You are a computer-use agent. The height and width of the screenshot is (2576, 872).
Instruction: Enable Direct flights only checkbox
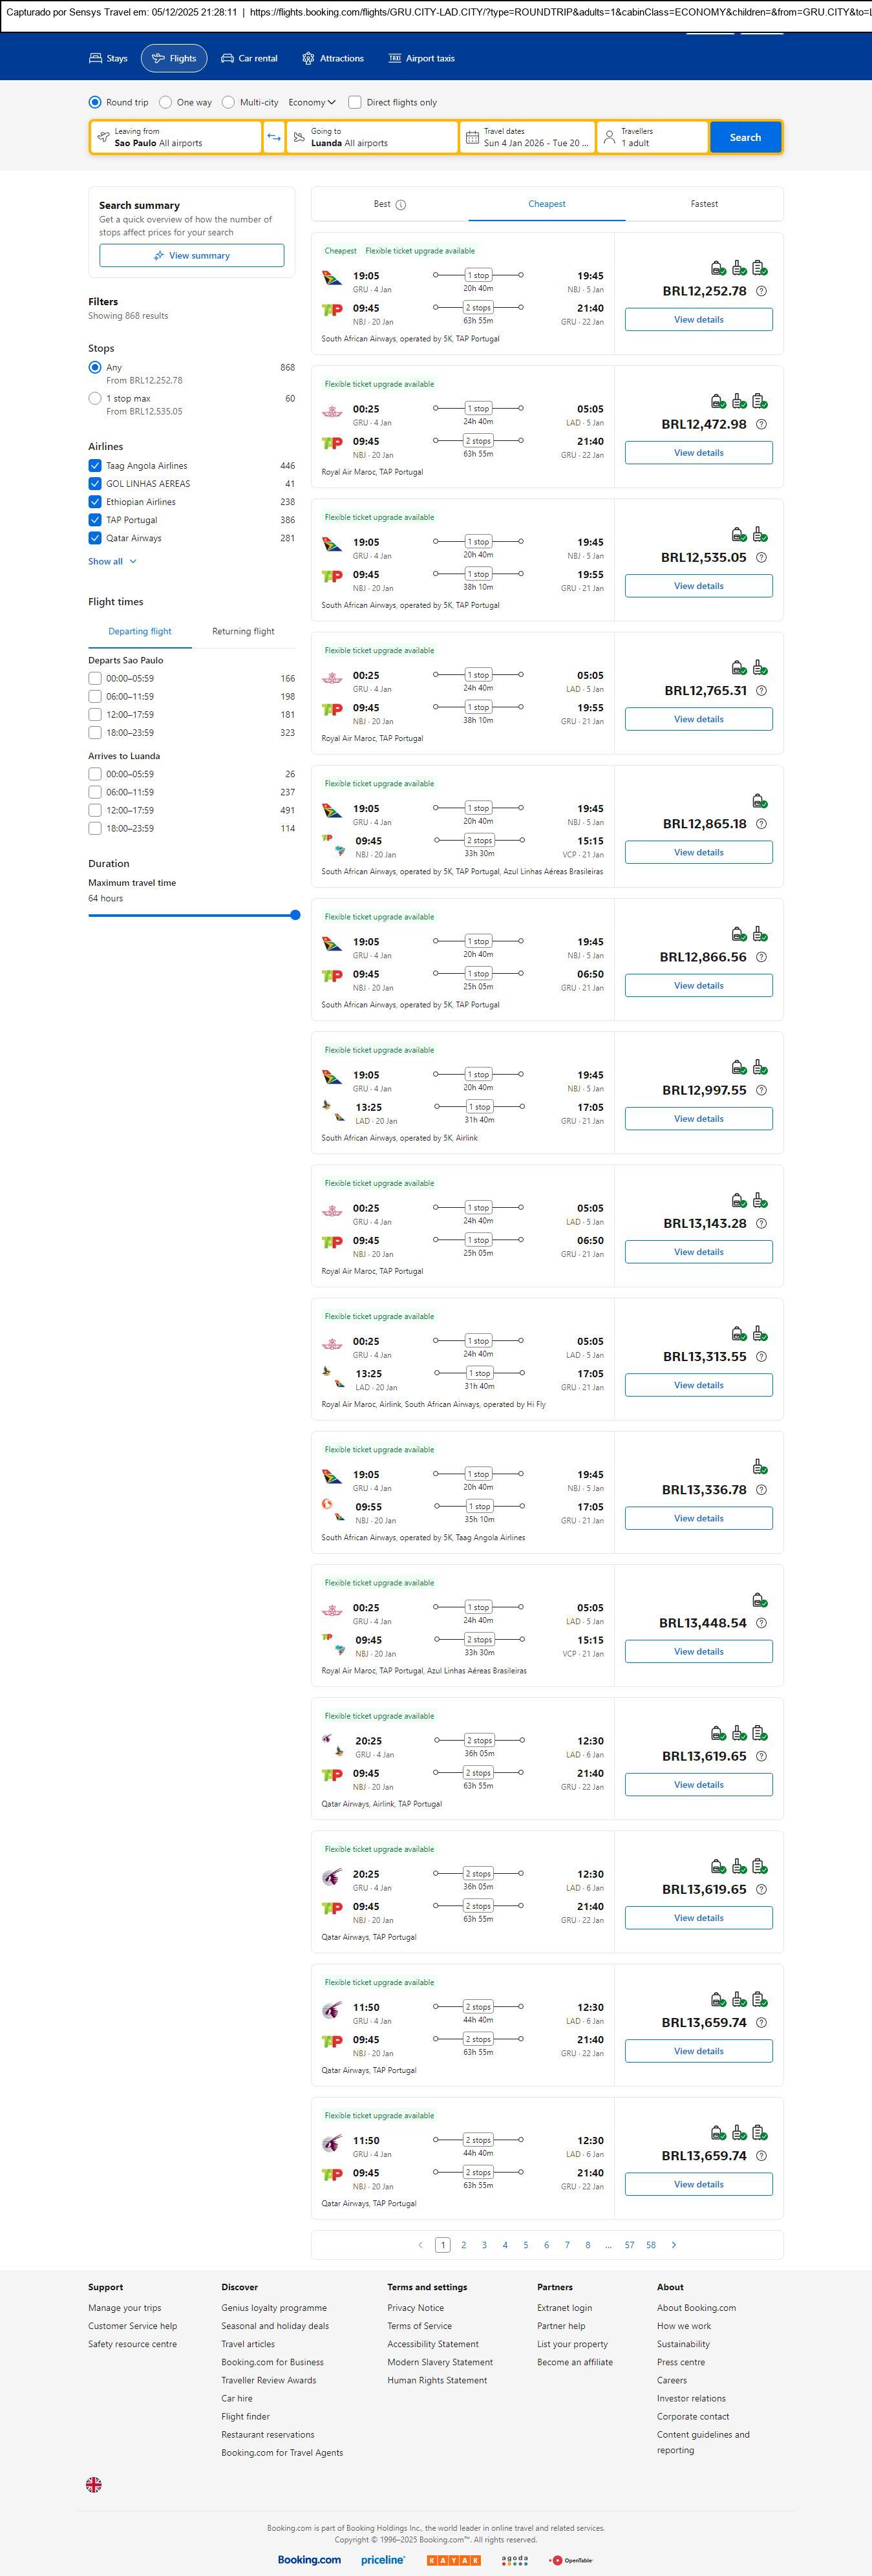355,102
